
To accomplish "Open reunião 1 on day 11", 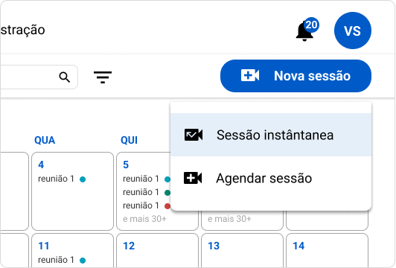I will (x=56, y=260).
